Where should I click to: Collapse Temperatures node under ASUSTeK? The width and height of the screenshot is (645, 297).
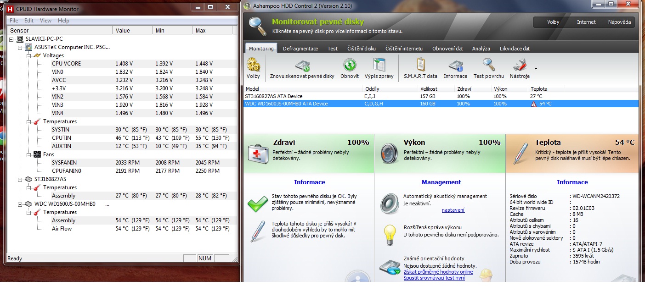(x=29, y=121)
